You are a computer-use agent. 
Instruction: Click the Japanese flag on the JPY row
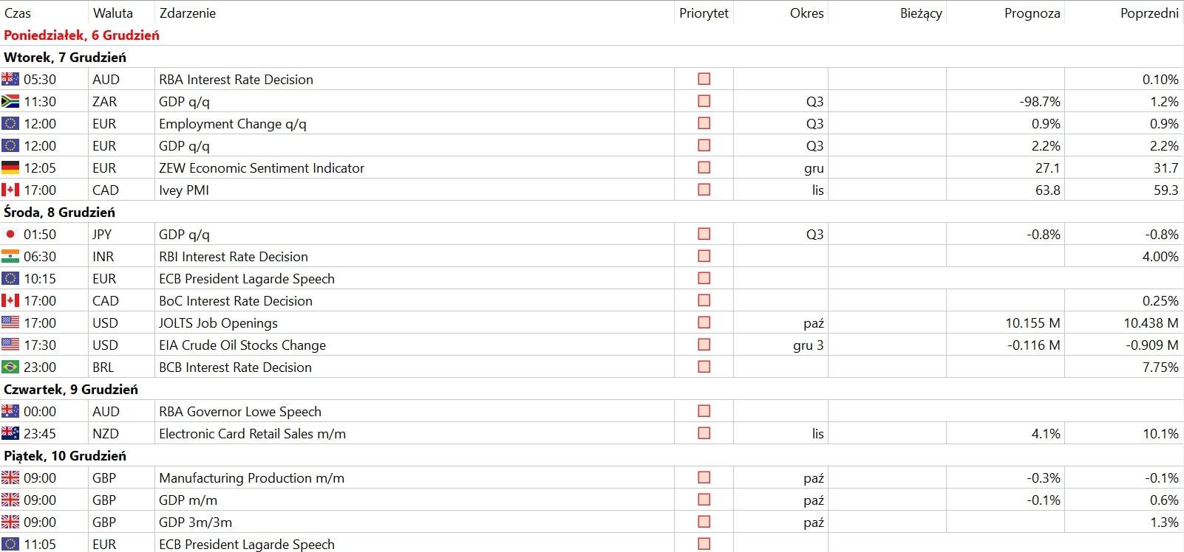(x=10, y=234)
